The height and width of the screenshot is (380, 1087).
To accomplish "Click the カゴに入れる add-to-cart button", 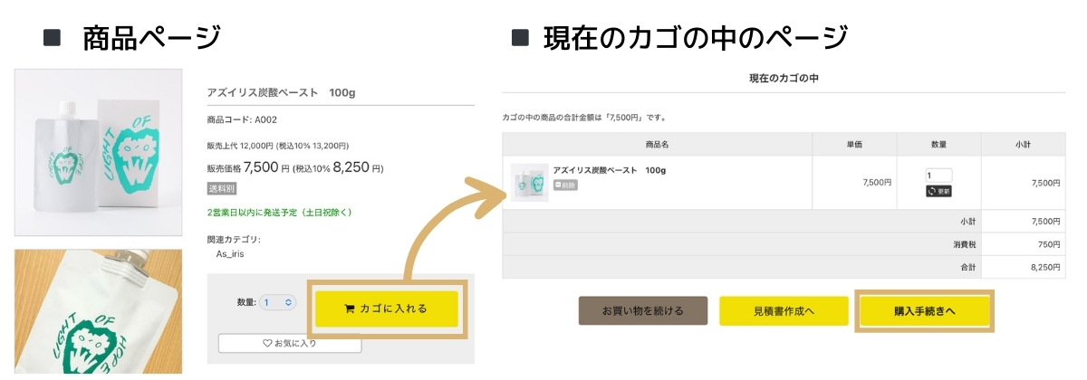I will click(386, 309).
